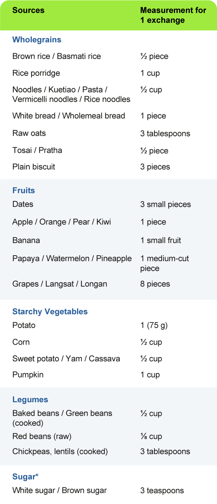Select the Wholegrains section heading
This screenshot has width=217, height=504.
click(x=37, y=40)
